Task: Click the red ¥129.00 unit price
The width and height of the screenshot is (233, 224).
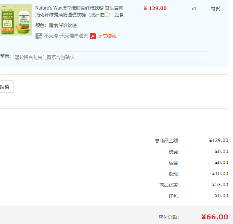Action: point(155,8)
